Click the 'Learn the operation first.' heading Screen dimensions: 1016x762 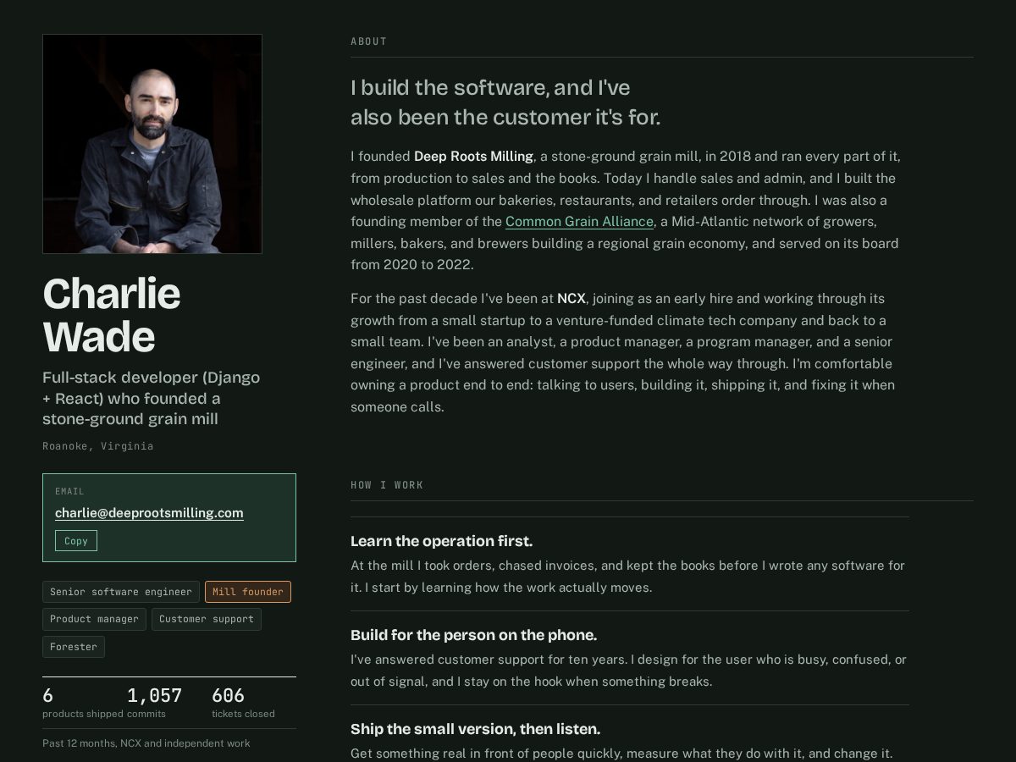tap(442, 541)
